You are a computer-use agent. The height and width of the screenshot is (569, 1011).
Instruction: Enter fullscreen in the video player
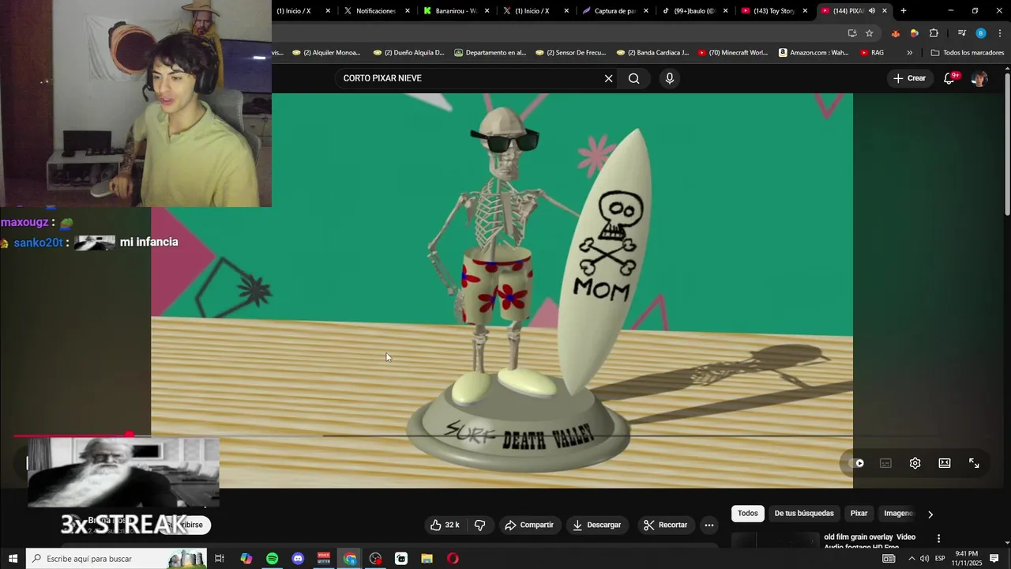[x=974, y=463]
